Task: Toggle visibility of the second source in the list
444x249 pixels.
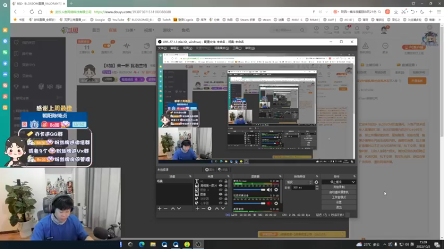Action: coord(220,185)
